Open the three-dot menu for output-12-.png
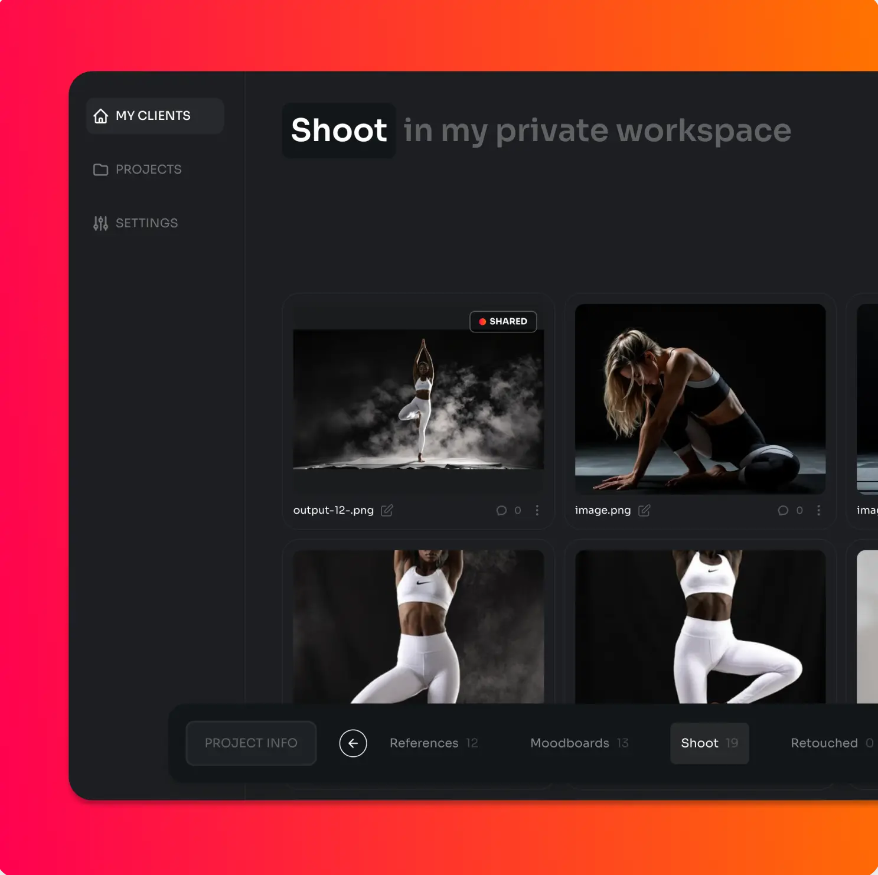The image size is (878, 875). click(537, 510)
